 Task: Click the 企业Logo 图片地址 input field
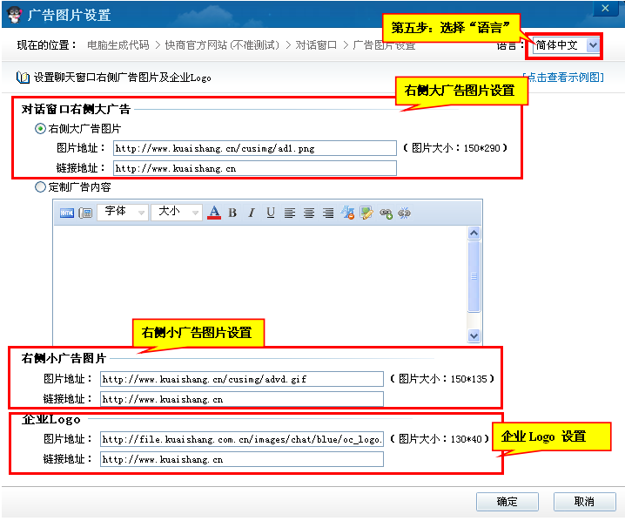(x=241, y=439)
